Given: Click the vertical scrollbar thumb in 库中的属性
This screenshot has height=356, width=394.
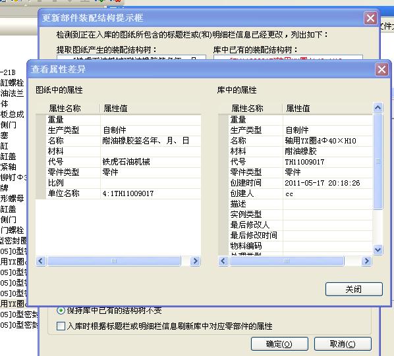Looking at the screenshot, I should 378,161.
